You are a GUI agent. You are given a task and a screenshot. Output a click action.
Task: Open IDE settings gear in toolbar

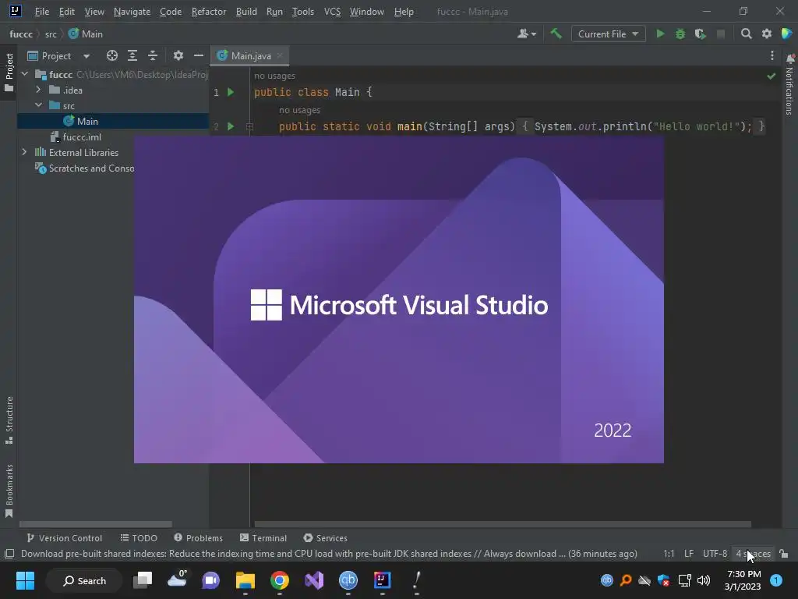[767, 34]
